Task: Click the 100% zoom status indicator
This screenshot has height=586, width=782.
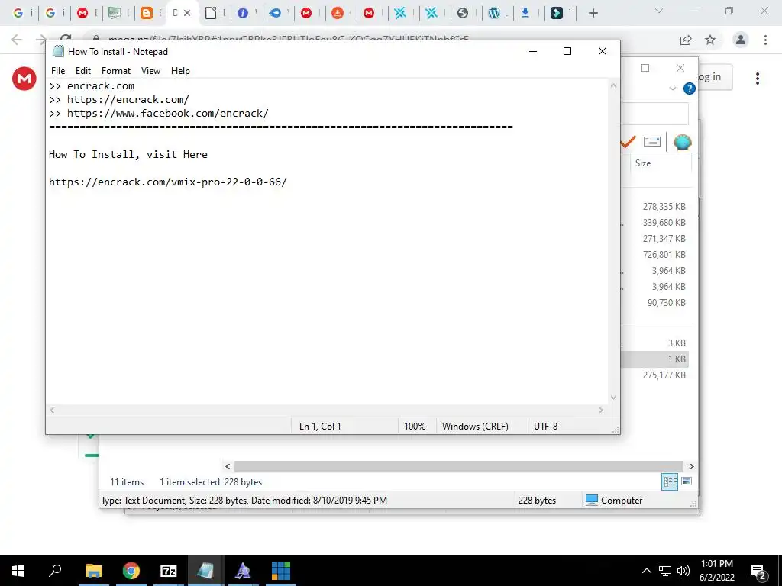Action: coord(415,427)
